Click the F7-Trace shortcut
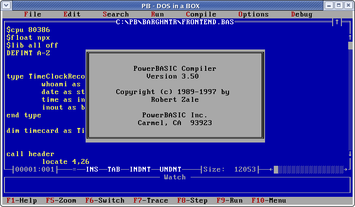 (x=151, y=200)
